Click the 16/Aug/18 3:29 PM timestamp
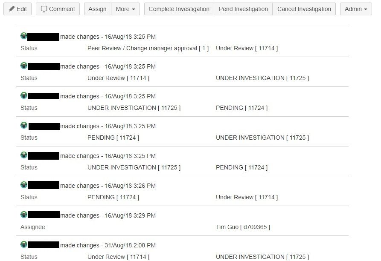Viewport: 381px width, 261px height. coord(130,215)
